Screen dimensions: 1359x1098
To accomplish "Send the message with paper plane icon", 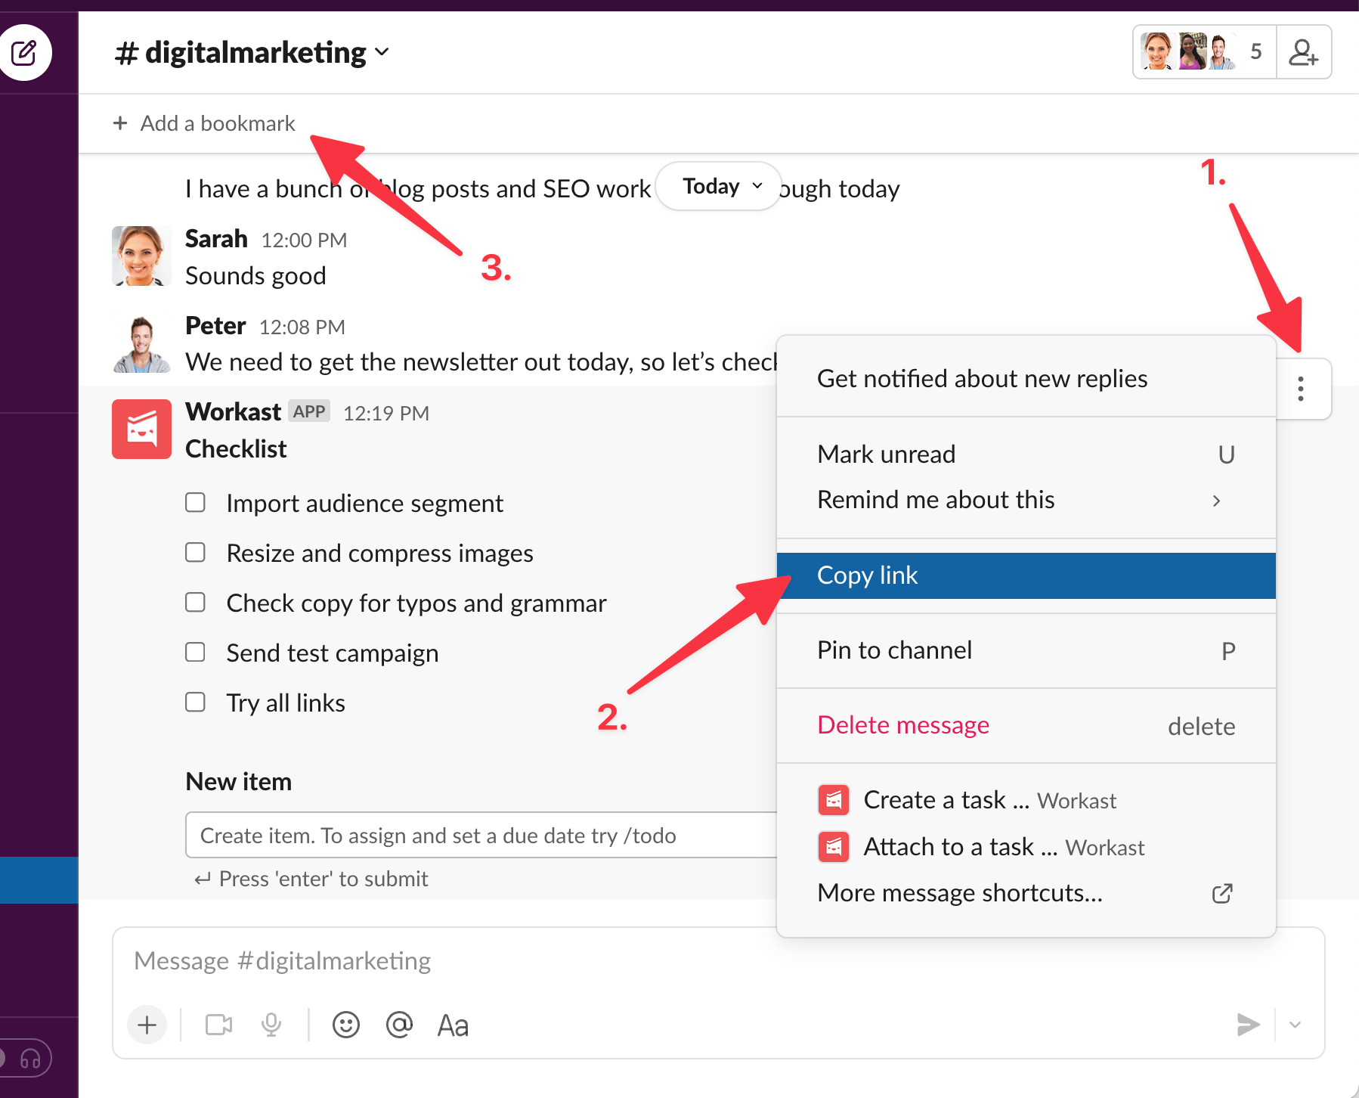I will pyautogui.click(x=1248, y=1025).
